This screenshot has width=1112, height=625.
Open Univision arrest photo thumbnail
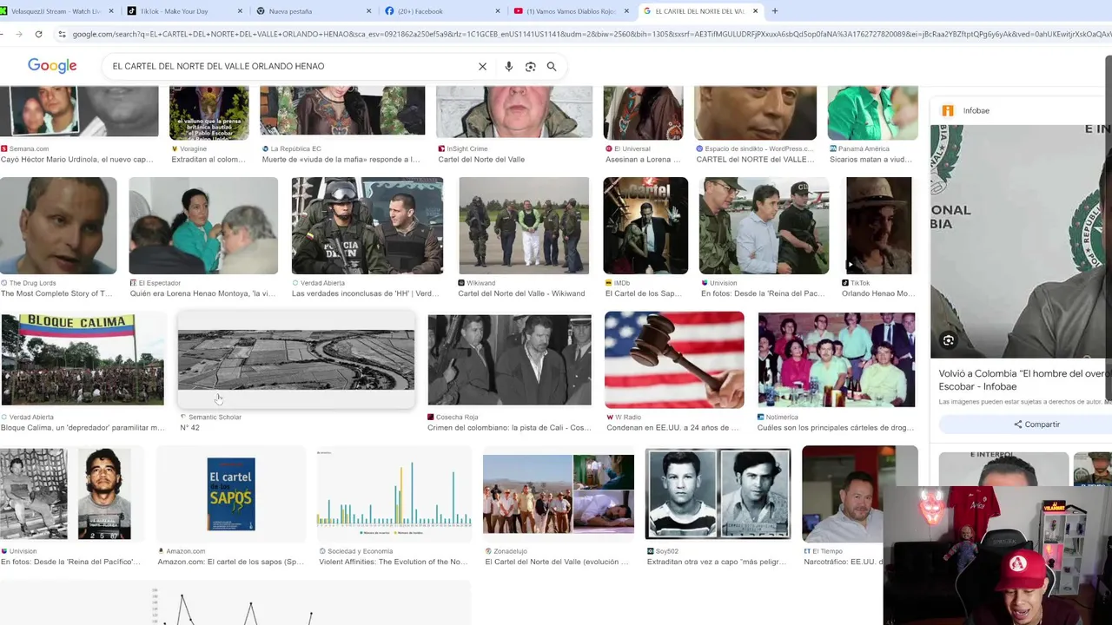[764, 226]
